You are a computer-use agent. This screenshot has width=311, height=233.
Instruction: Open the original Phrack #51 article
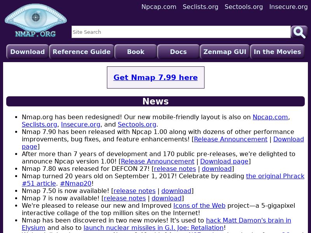tap(275, 176)
